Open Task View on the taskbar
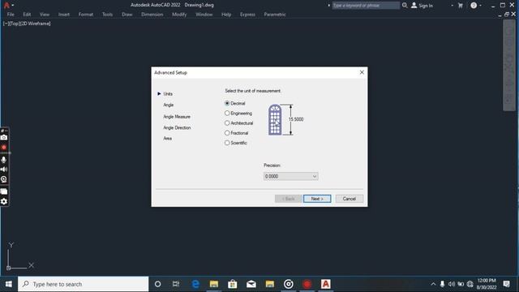This screenshot has height=292, width=519. [176, 284]
